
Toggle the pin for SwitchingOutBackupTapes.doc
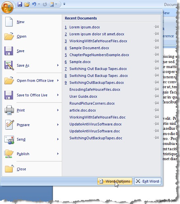point(156,138)
